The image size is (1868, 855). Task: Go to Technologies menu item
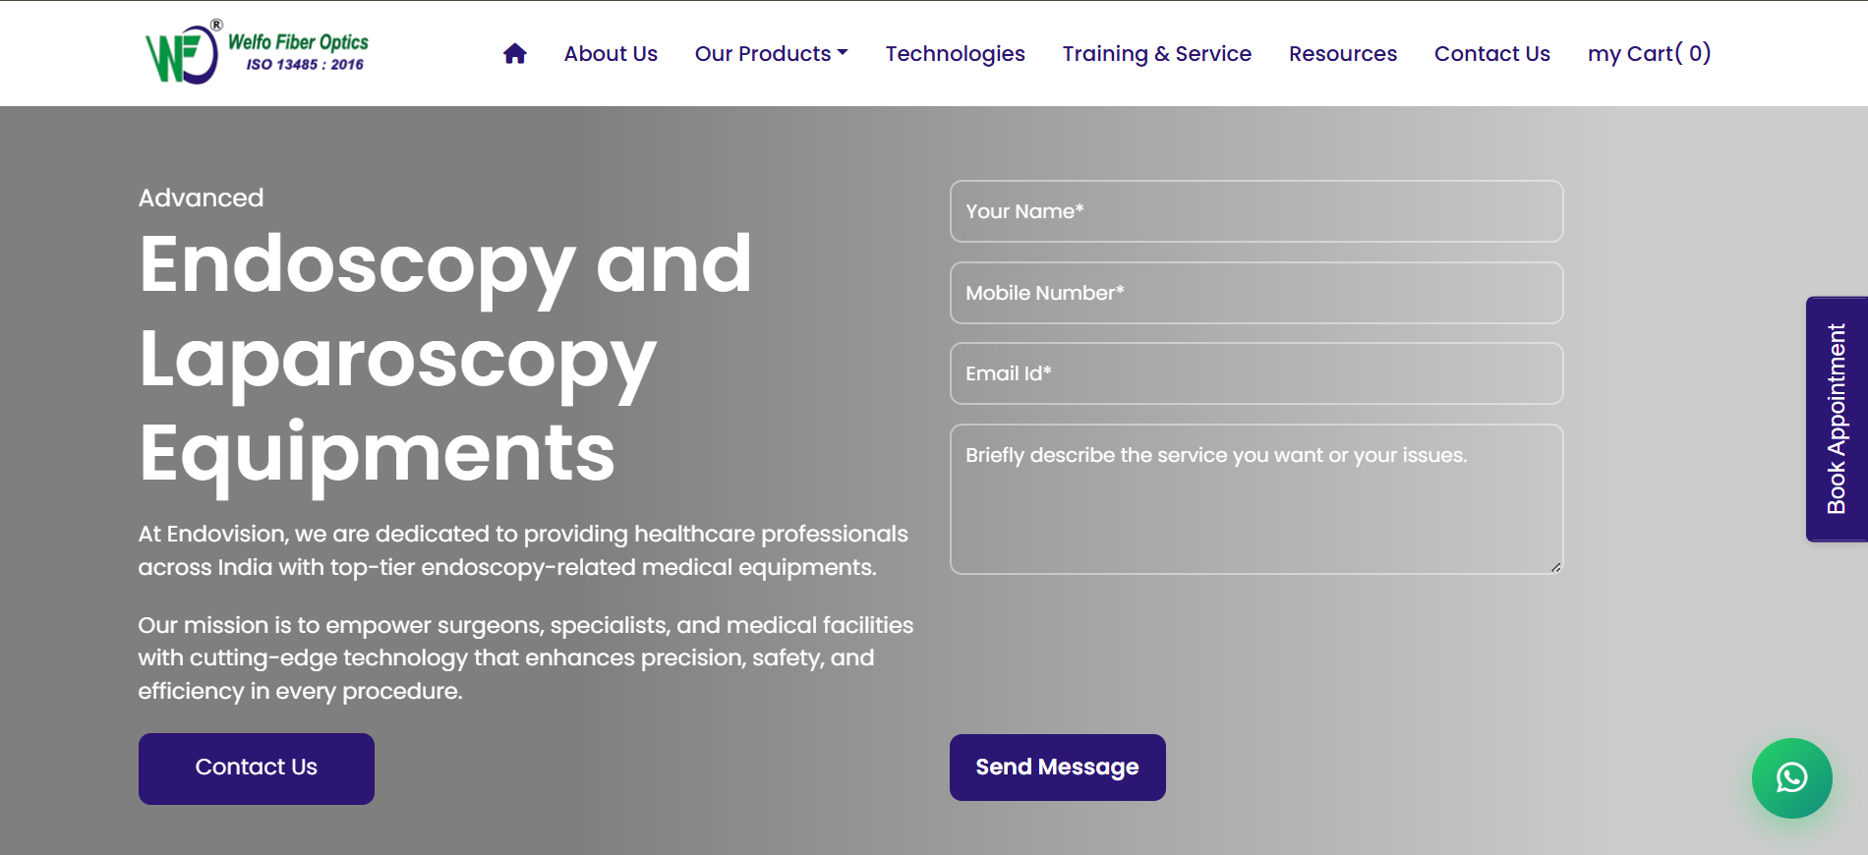pos(955,54)
